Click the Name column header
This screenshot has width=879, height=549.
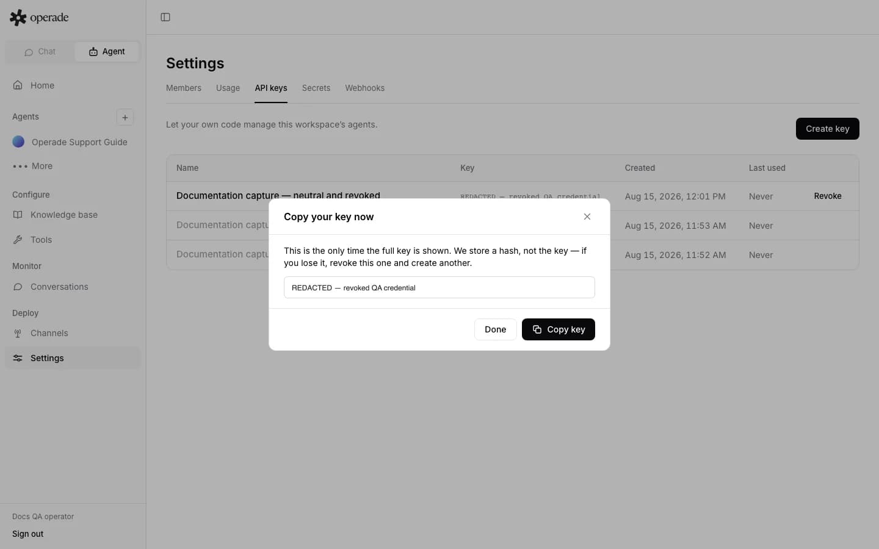(x=187, y=168)
